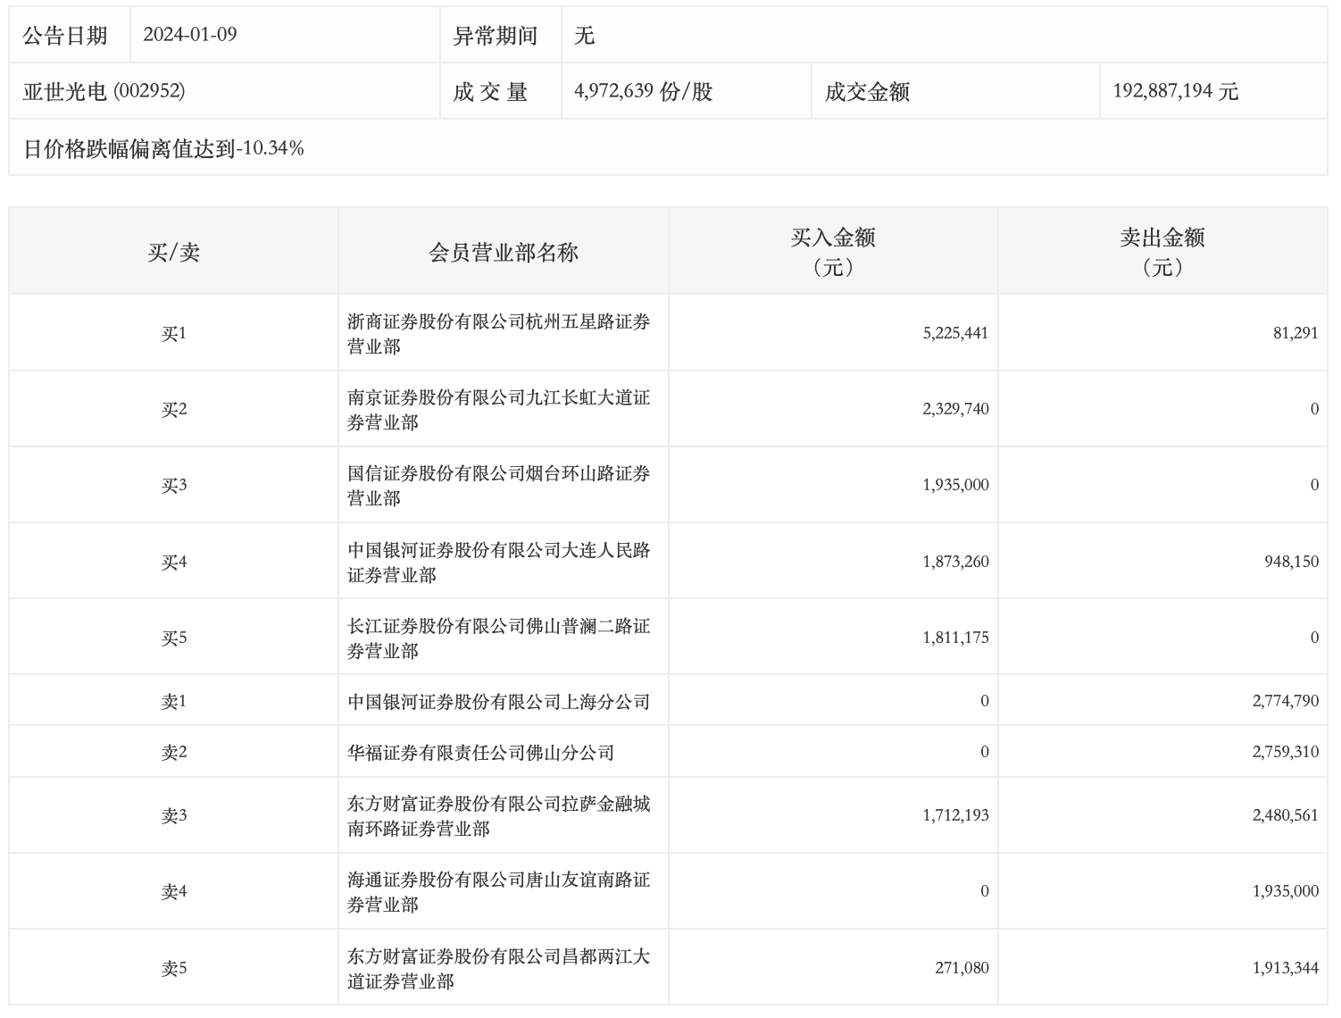The width and height of the screenshot is (1341, 1018).
Task: Select turnover value 192,887,194 元
Action: coord(1175,91)
